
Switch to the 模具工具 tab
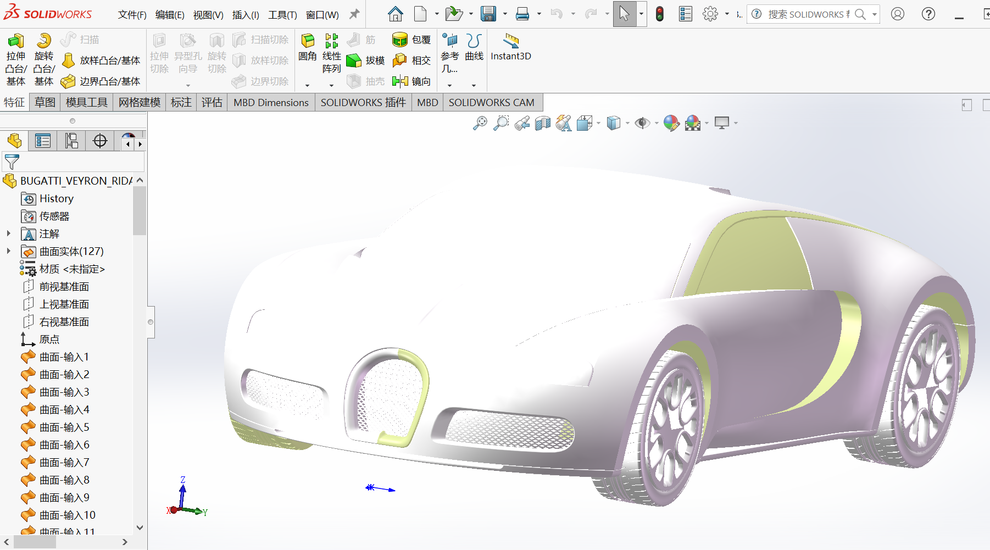pos(87,102)
